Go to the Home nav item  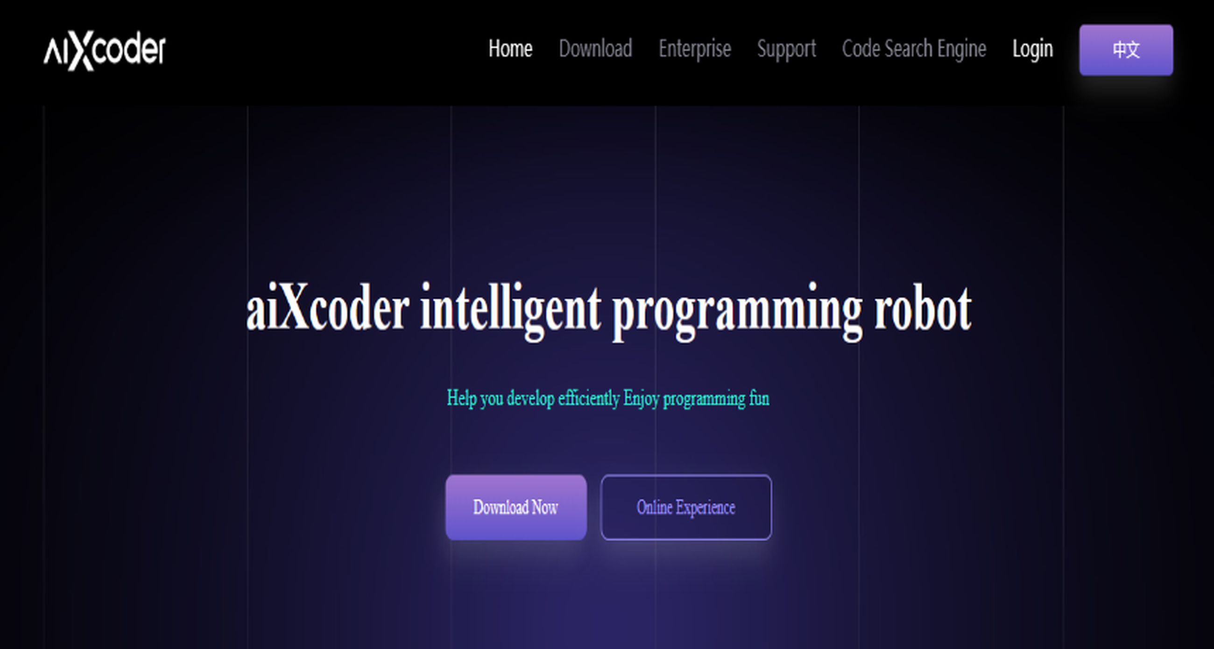point(510,49)
